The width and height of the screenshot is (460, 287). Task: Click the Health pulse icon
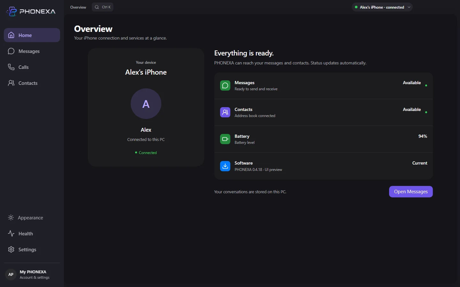11,233
